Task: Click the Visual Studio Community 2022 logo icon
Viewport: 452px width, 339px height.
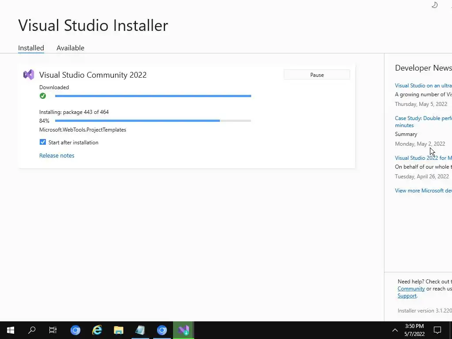Action: [x=29, y=75]
